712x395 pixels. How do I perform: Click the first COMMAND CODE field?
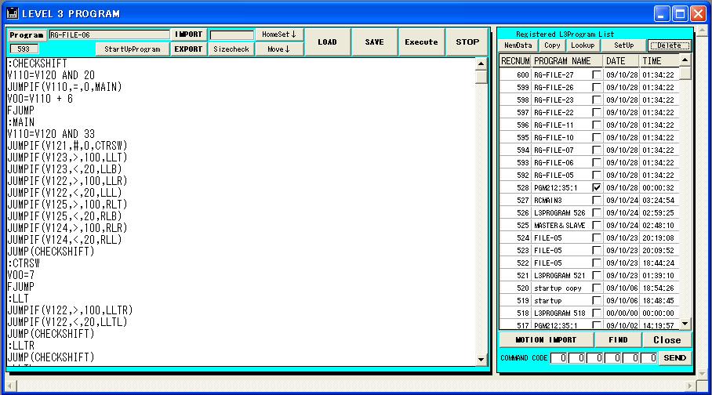[559, 357]
